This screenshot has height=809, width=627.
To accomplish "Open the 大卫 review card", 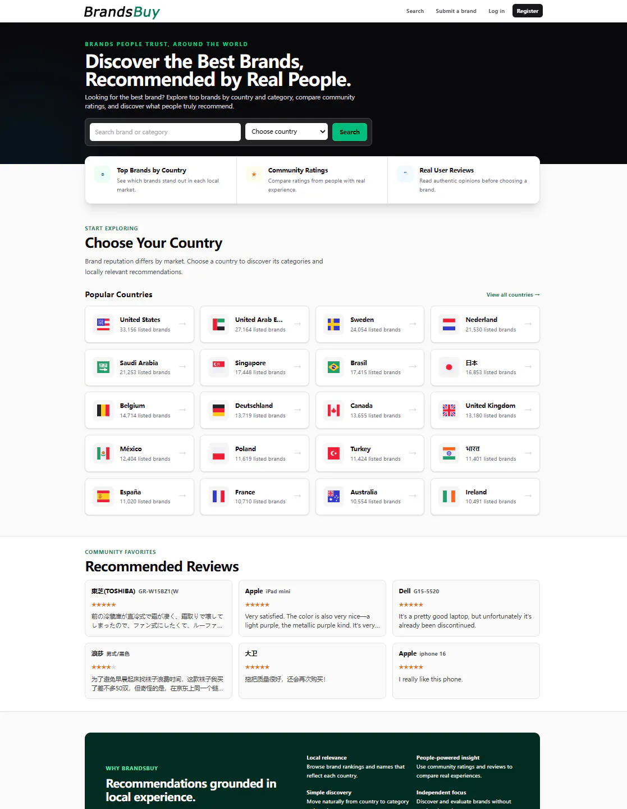I will (312, 671).
